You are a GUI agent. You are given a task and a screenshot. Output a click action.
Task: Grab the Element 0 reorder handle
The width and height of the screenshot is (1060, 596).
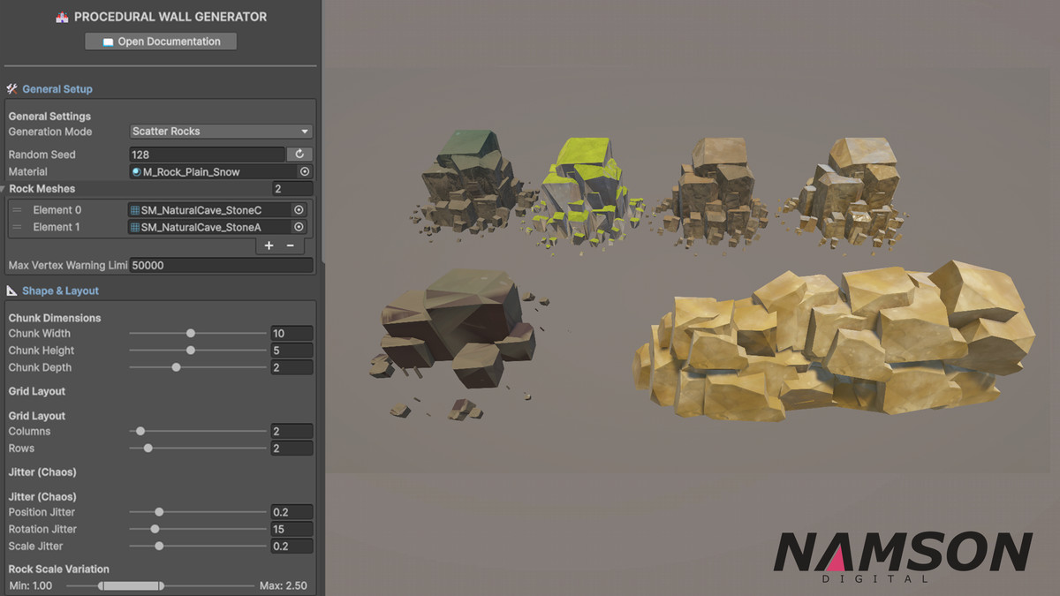17,210
